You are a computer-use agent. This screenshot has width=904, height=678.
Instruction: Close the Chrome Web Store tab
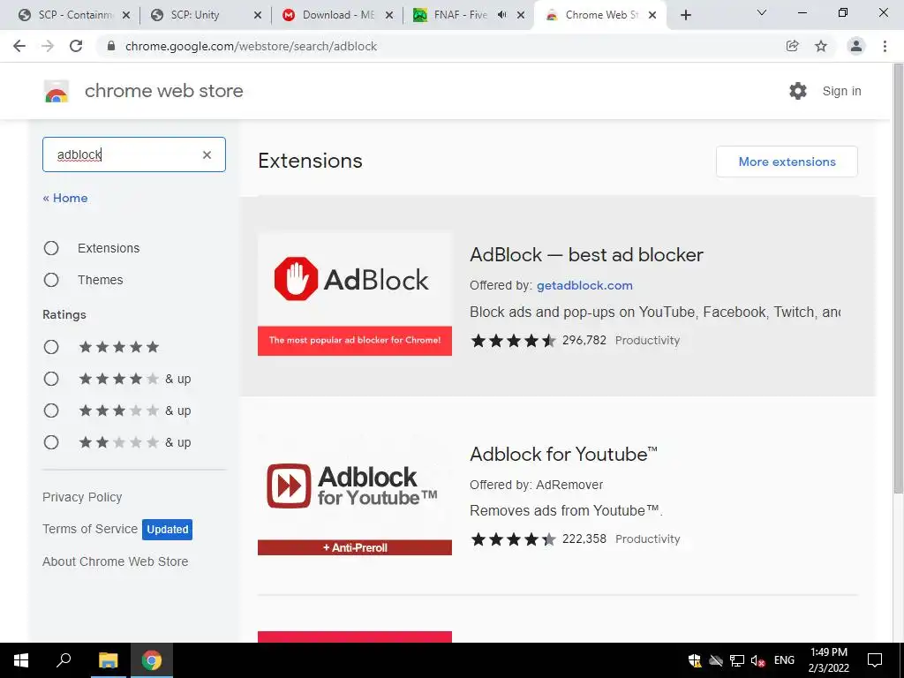[x=652, y=15]
